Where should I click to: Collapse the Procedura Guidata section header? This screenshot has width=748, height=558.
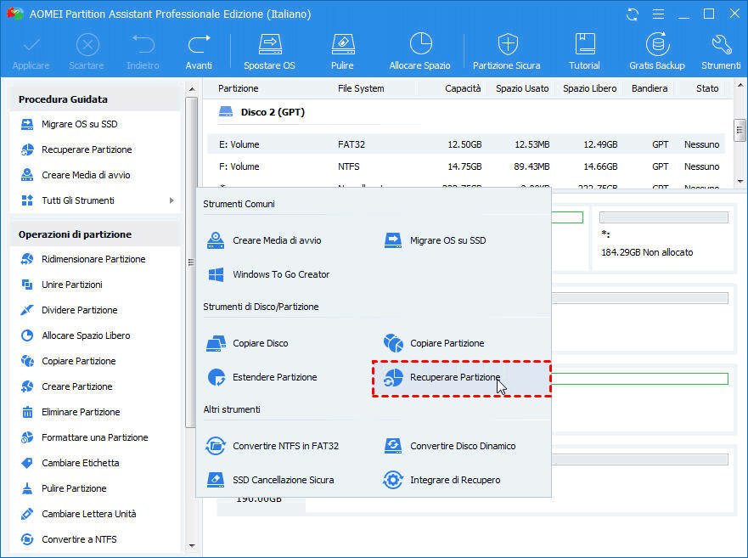(95, 99)
